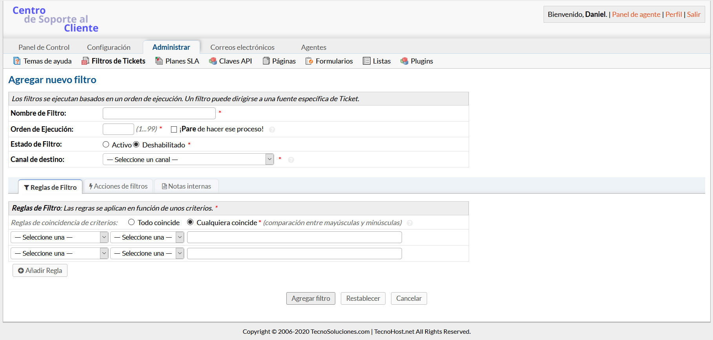Viewport: 713px width, 340px height.
Task: Click the Nombre de Filtro text field
Action: pyautogui.click(x=159, y=113)
